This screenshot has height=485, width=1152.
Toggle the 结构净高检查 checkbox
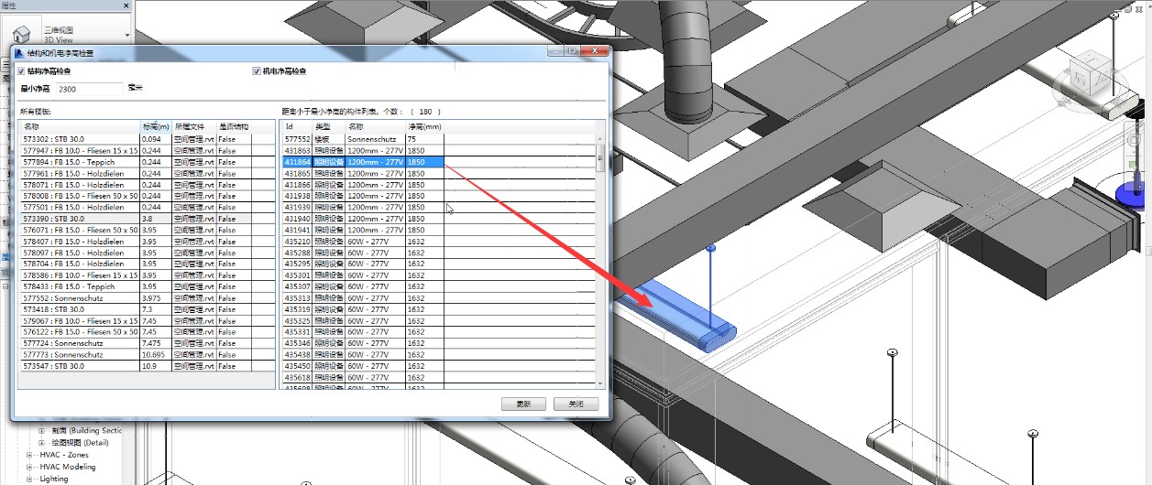tap(22, 71)
